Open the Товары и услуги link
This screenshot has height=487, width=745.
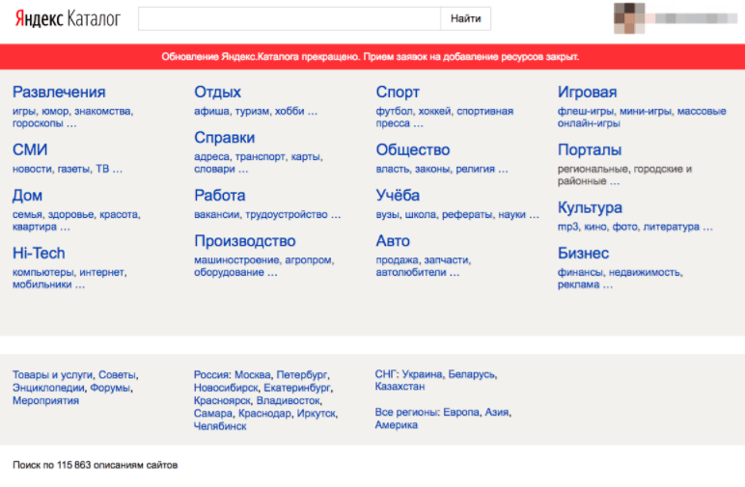52,375
